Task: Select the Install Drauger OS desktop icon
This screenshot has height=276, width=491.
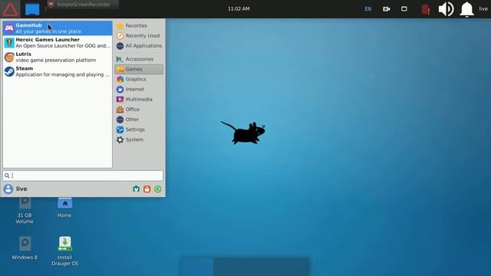Action: (x=64, y=251)
